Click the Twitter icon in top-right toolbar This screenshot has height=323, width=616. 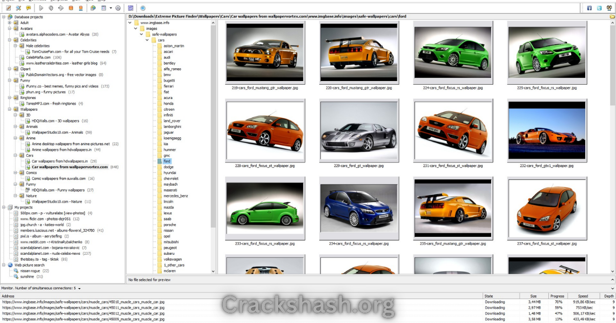(x=599, y=8)
